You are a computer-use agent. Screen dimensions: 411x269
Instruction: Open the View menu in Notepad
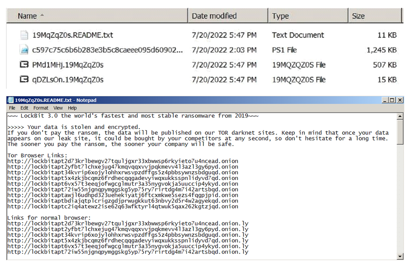(x=58, y=108)
